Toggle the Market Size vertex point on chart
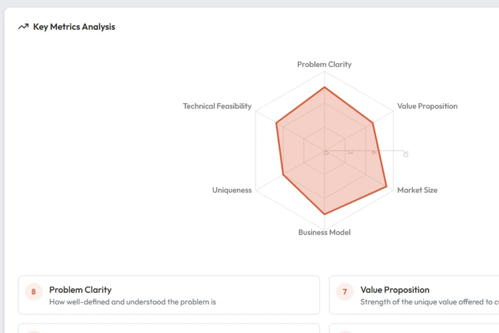Image resolution: width=499 pixels, height=333 pixels. pyautogui.click(x=386, y=186)
